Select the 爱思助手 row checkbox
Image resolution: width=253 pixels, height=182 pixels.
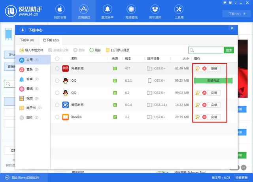point(57,105)
